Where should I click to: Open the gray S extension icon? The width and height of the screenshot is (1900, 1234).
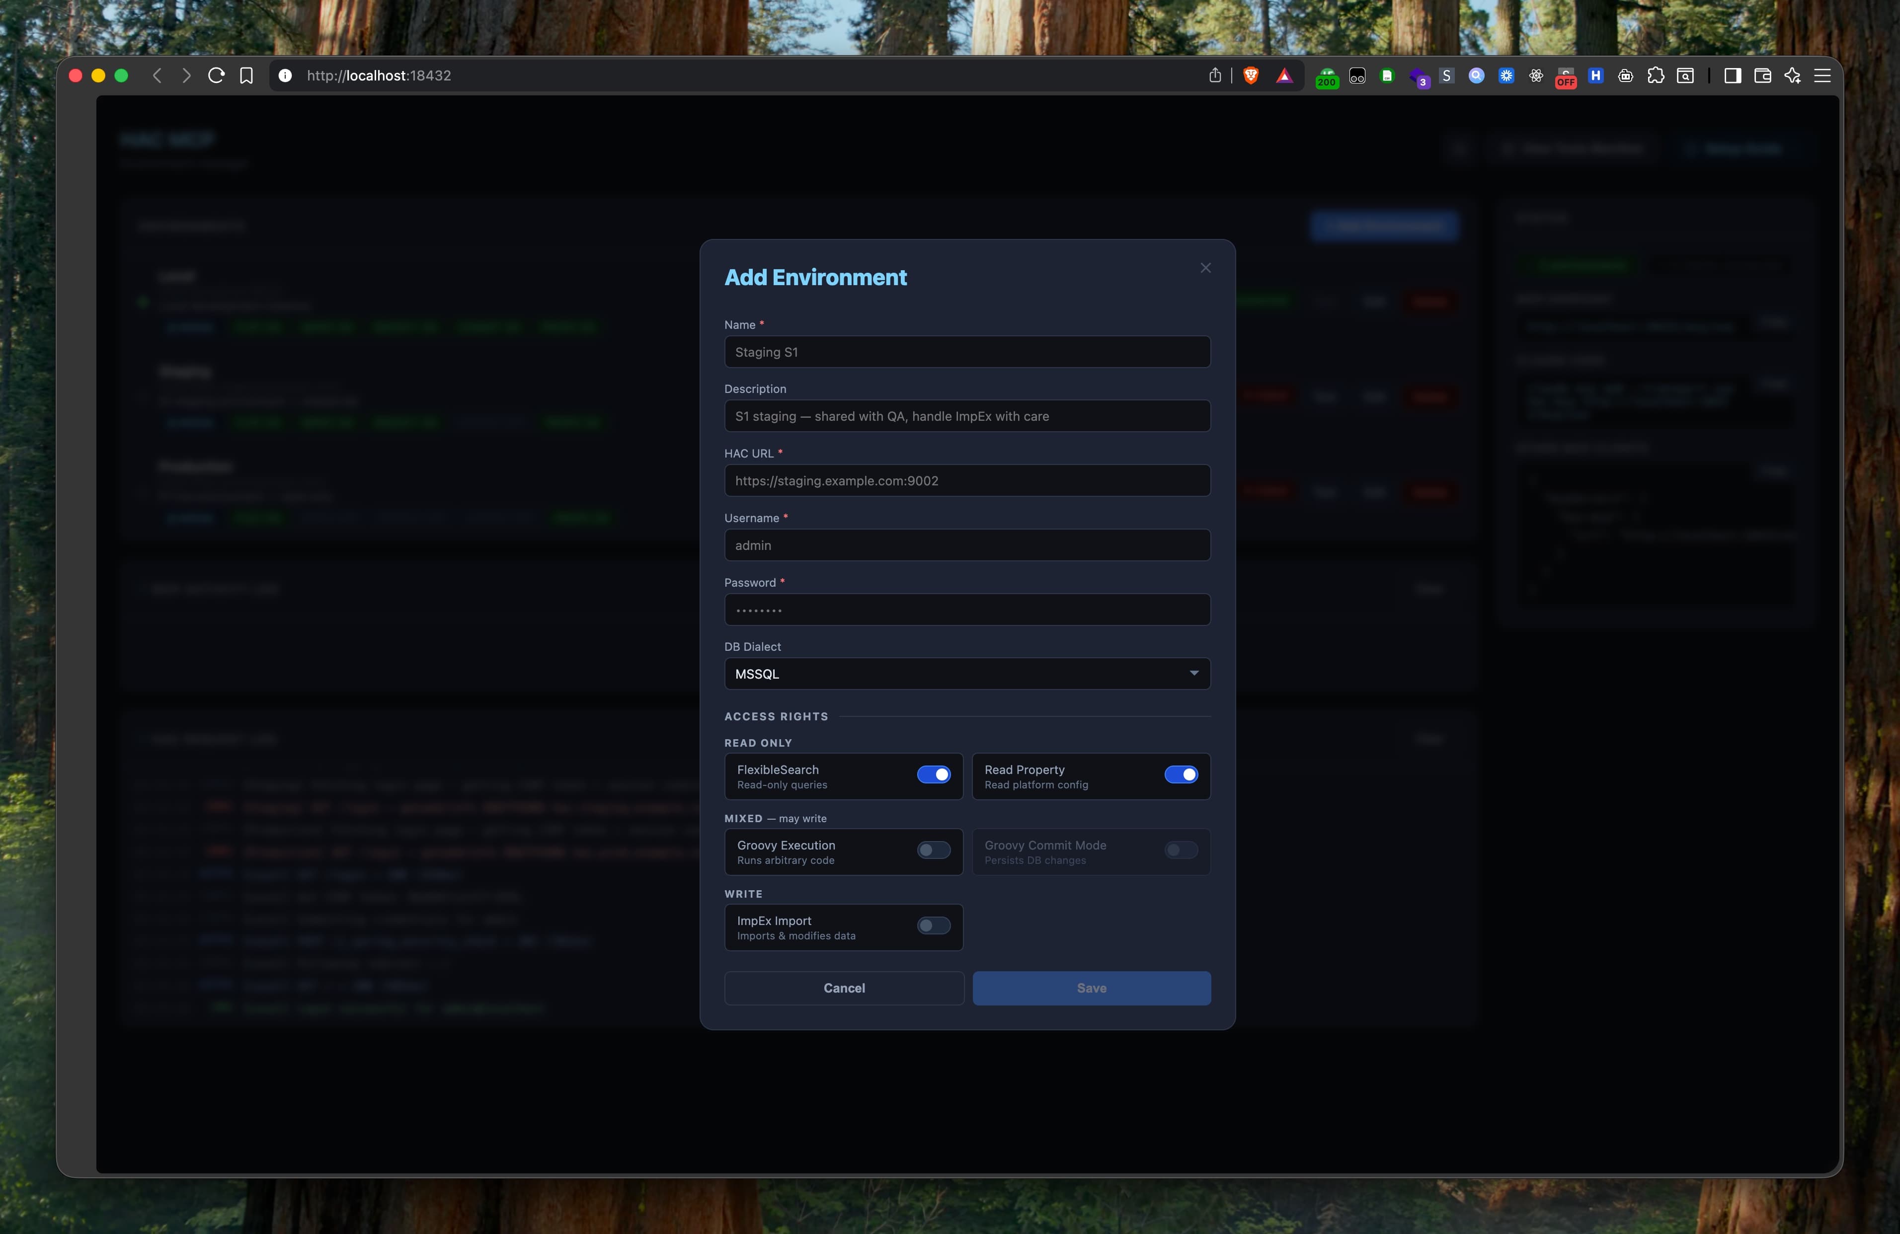click(1446, 76)
